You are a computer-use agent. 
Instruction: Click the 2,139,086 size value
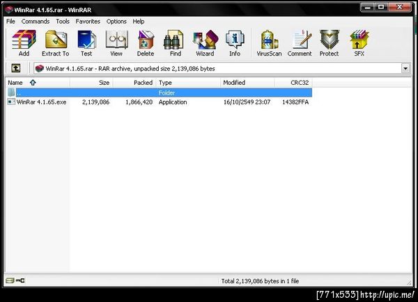click(95, 102)
